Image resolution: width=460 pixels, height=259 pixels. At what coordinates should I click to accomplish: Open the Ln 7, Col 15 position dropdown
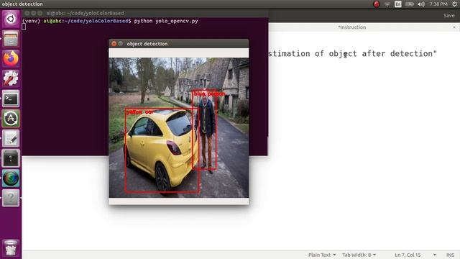(415, 255)
